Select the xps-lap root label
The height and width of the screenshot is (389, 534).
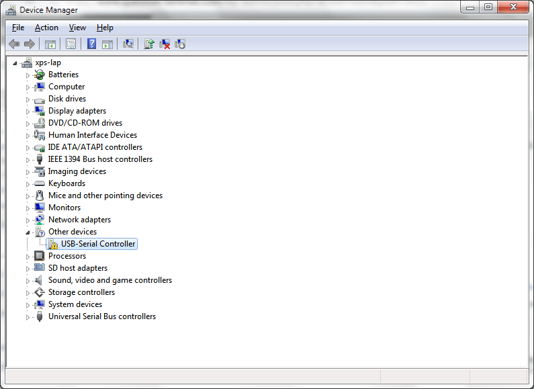(x=48, y=62)
